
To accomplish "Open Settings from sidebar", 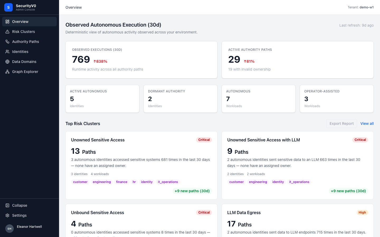I will point(29,215).
